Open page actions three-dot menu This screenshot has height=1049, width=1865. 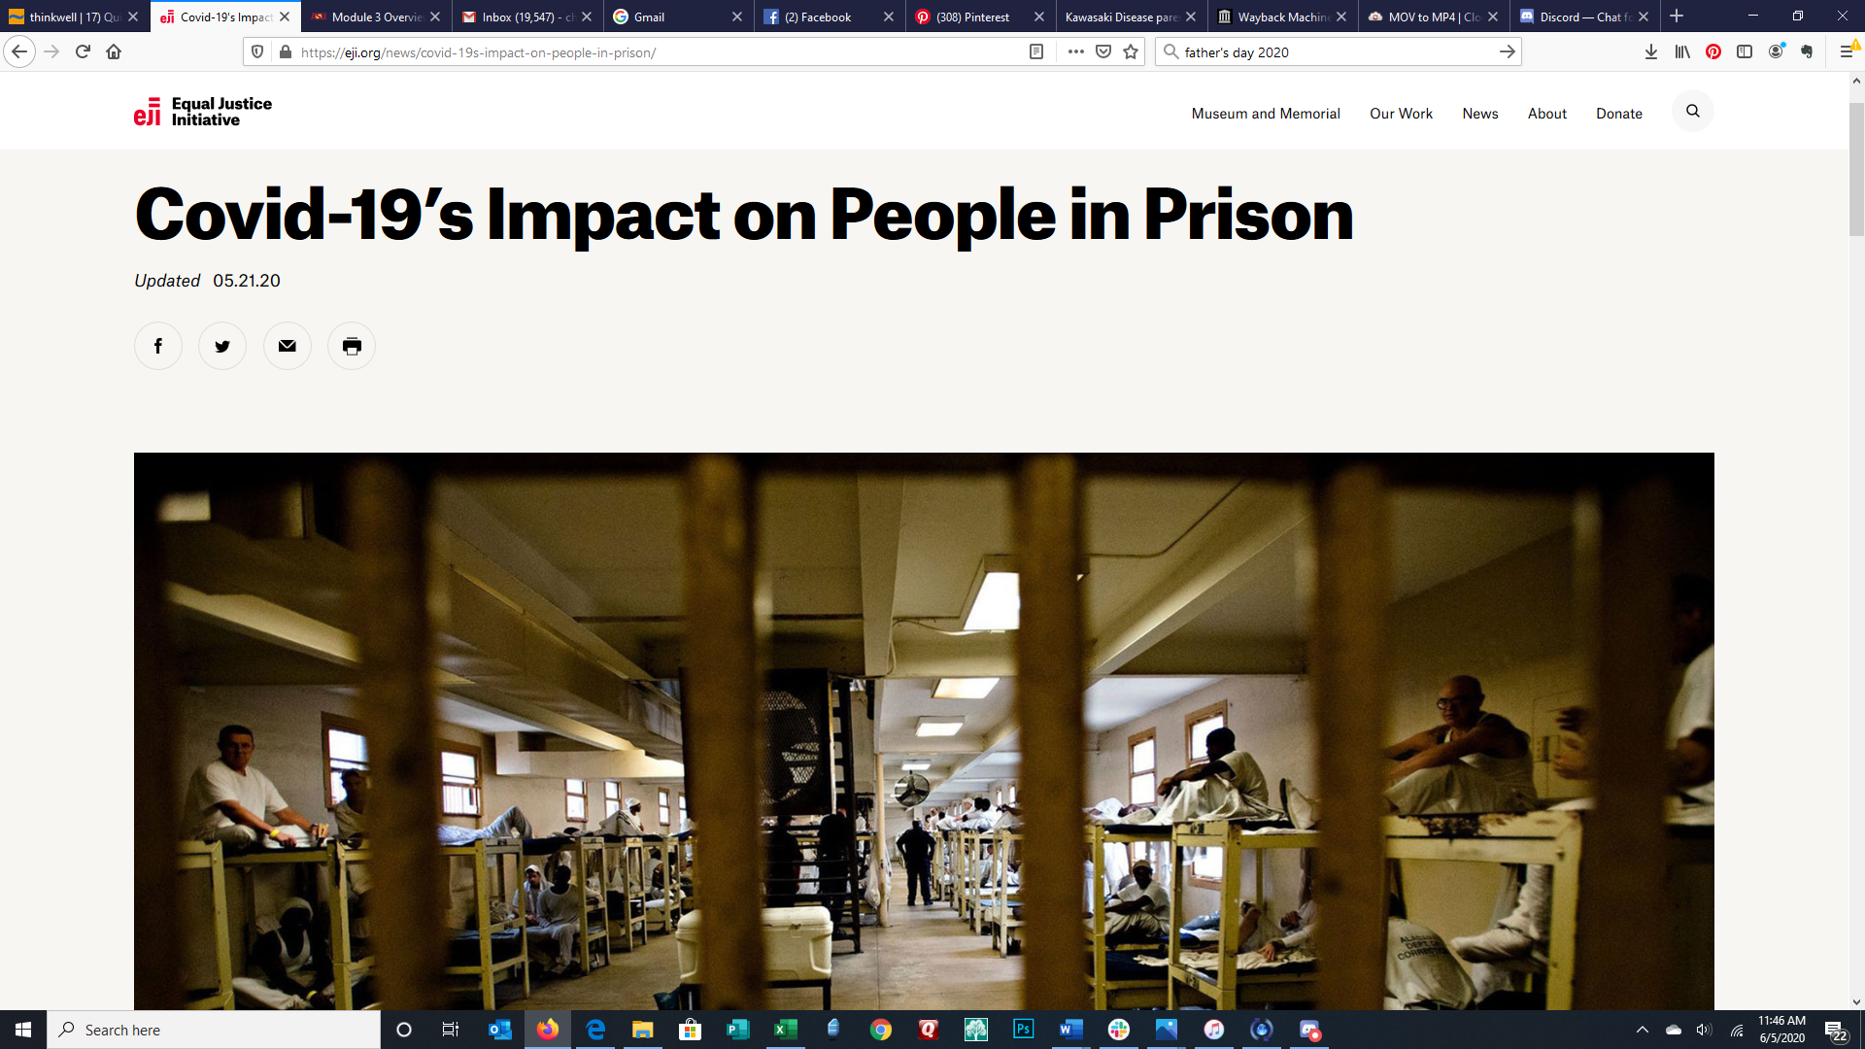tap(1075, 52)
